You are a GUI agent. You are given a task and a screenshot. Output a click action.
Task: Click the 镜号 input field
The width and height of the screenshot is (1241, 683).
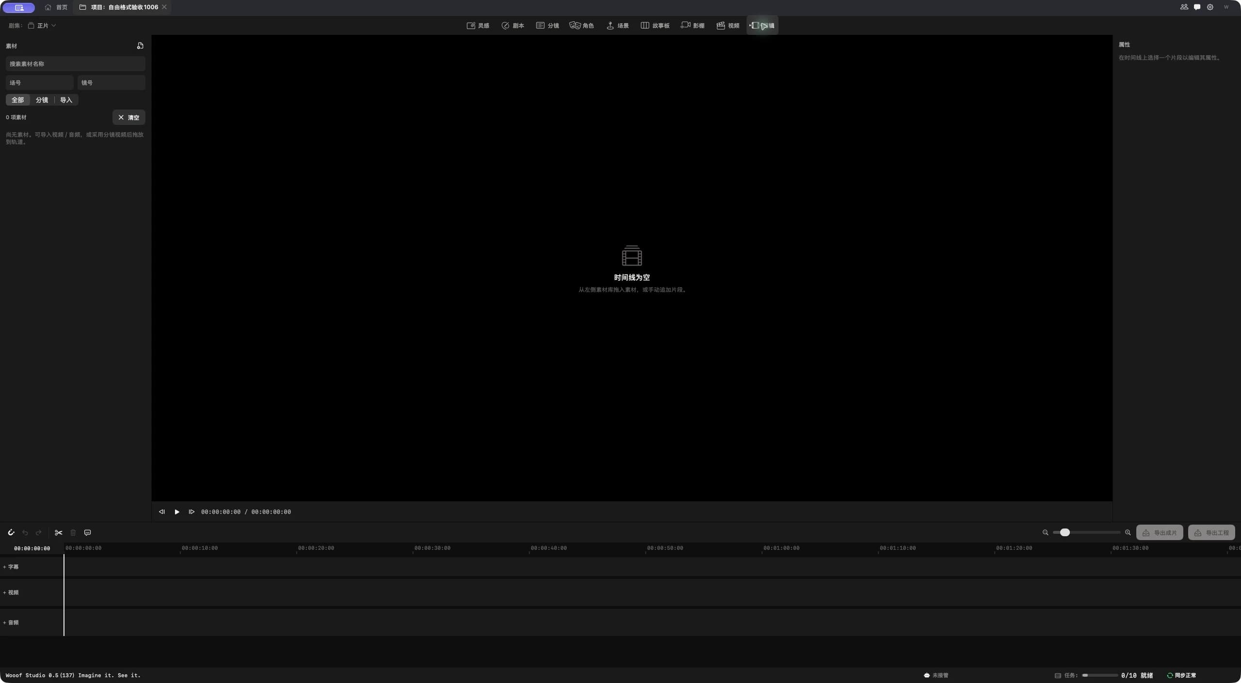(x=111, y=82)
